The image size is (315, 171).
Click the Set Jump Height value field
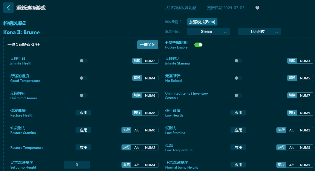(x=77, y=165)
